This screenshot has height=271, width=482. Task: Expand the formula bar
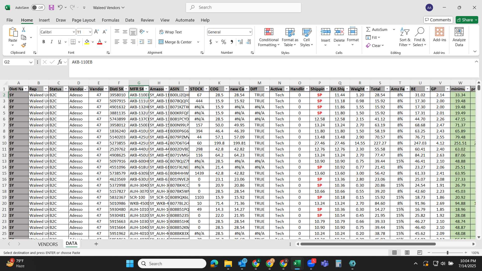[x=476, y=62]
